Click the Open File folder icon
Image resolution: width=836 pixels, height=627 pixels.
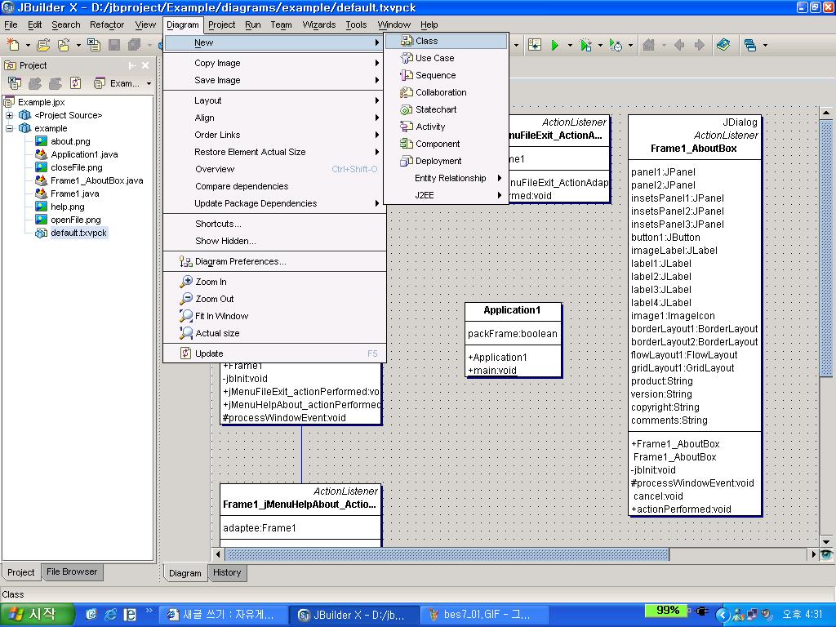(x=43, y=46)
